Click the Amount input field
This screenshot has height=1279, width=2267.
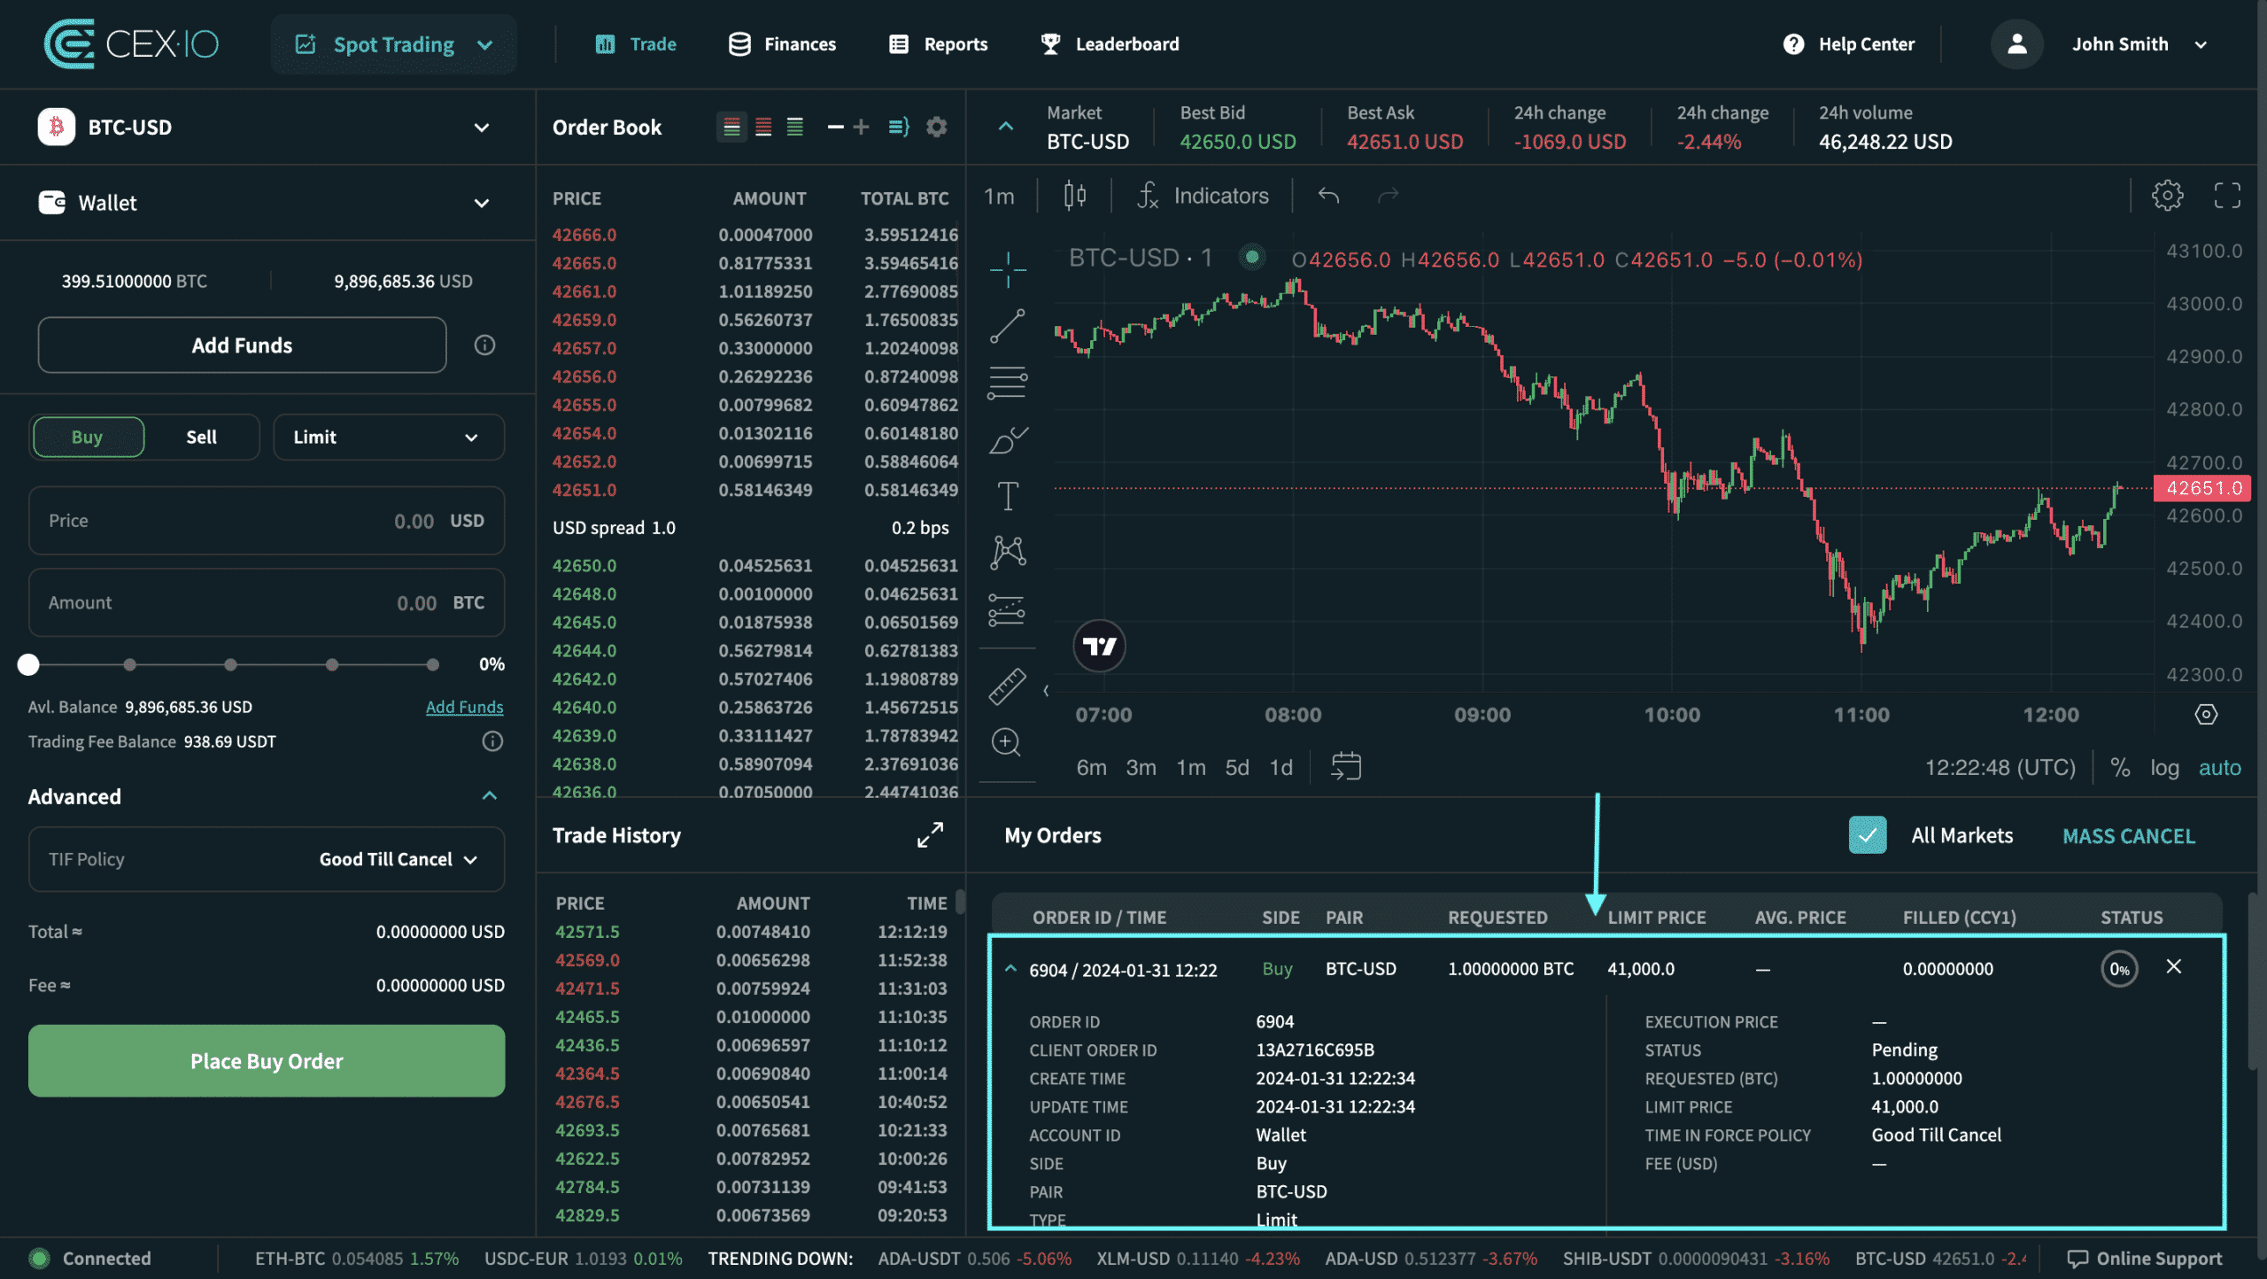tap(267, 602)
